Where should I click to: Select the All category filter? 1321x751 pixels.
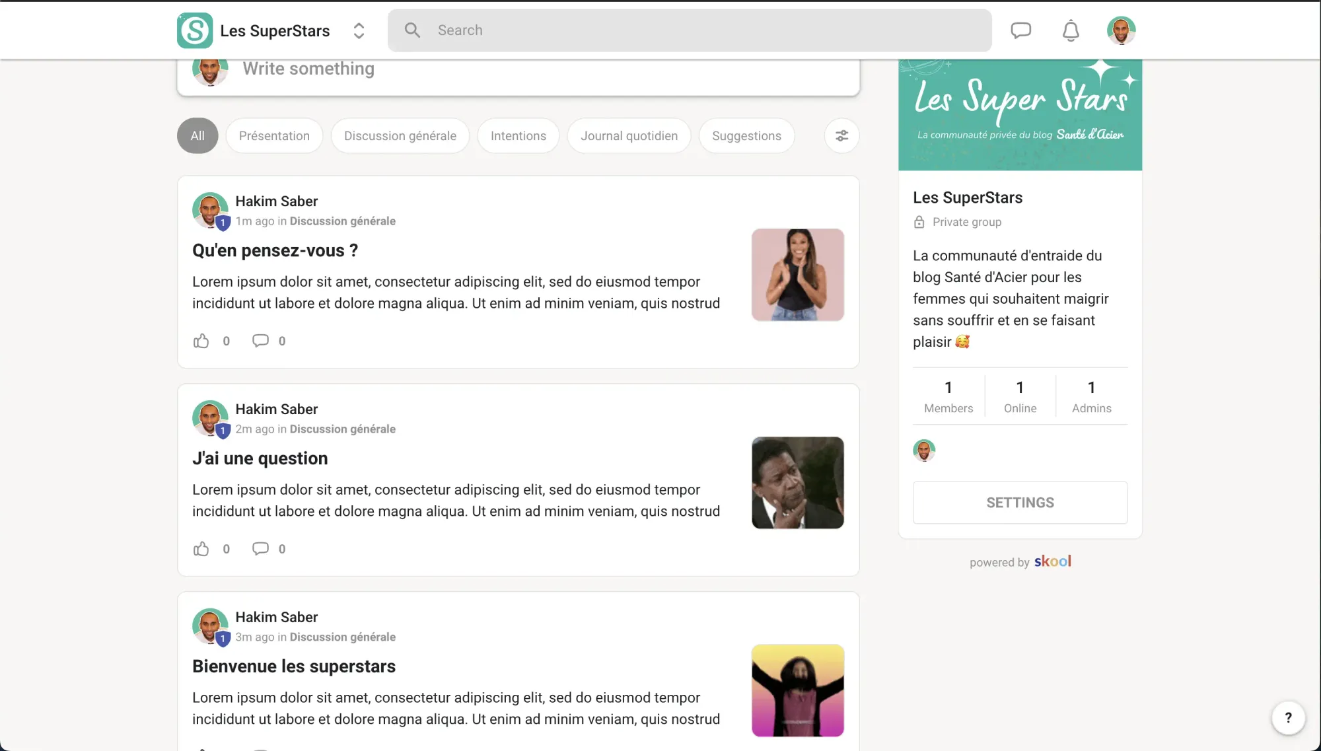point(197,135)
